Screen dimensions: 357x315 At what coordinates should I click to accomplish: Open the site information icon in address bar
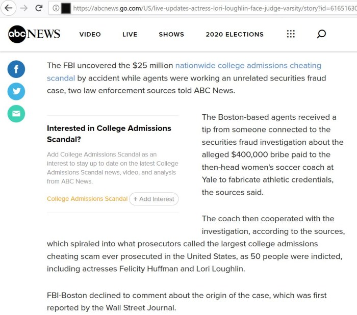pos(56,9)
